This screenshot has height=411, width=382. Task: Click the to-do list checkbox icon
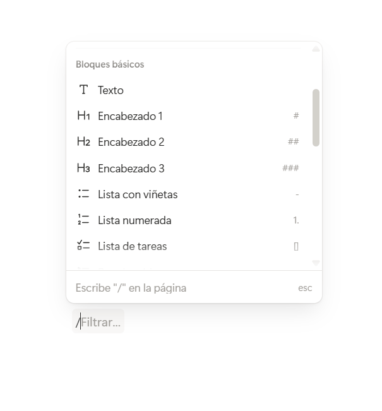click(83, 246)
